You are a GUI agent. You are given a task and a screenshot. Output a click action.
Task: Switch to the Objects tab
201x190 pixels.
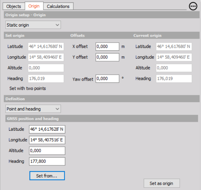pyautogui.click(x=14, y=6)
